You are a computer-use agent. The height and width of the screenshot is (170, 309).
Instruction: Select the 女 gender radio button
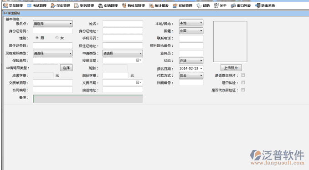[57, 38]
